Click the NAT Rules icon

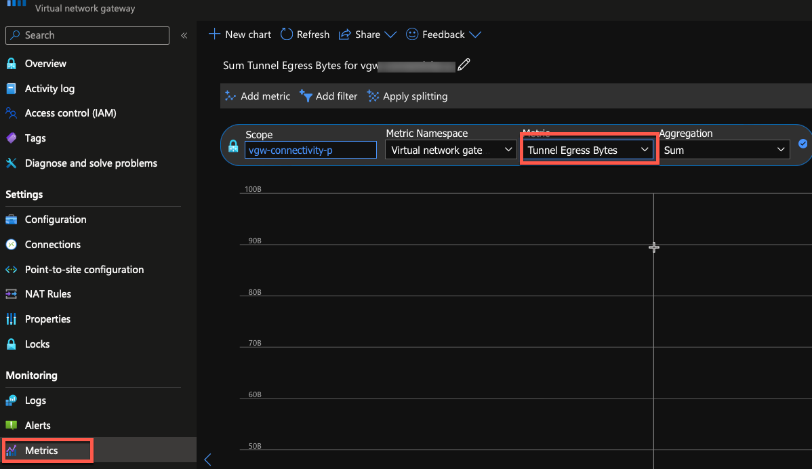tap(11, 294)
